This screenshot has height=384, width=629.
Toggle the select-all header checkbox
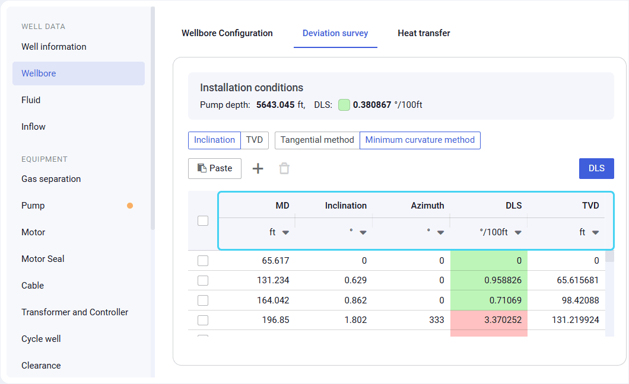tap(203, 220)
